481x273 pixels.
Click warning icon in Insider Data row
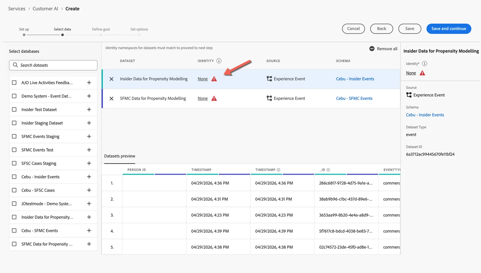point(214,79)
